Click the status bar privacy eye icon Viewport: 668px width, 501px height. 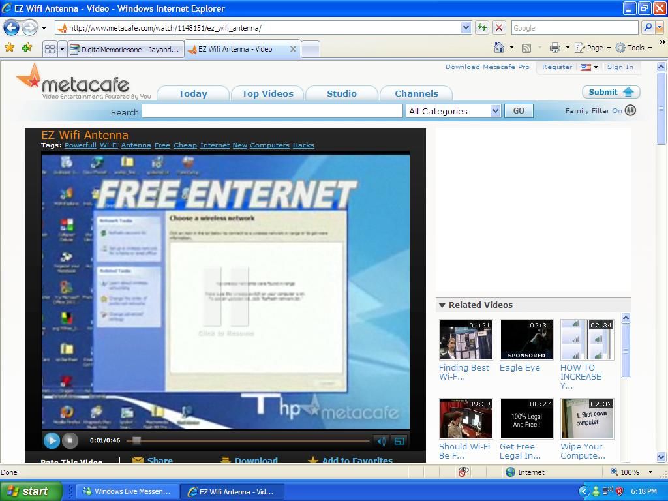coord(463,472)
